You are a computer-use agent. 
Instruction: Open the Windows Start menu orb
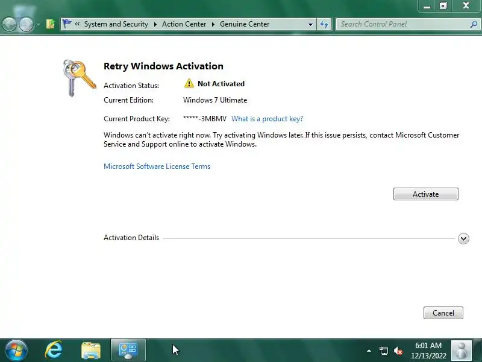pyautogui.click(x=16, y=350)
